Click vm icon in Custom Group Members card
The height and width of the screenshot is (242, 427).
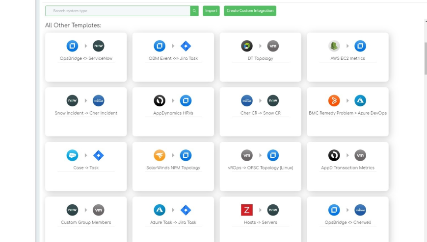point(98,210)
